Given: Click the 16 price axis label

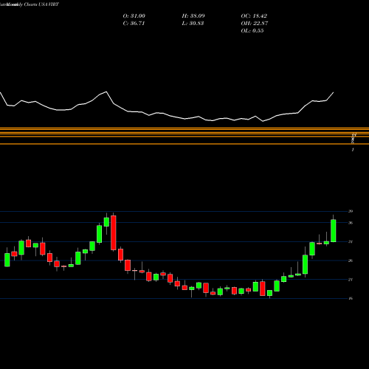Looking at the screenshot, I should 351,298.
